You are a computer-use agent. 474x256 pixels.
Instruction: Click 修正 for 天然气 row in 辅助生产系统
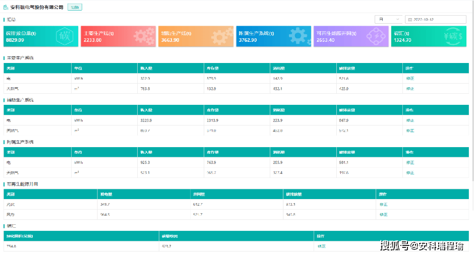tap(410, 131)
